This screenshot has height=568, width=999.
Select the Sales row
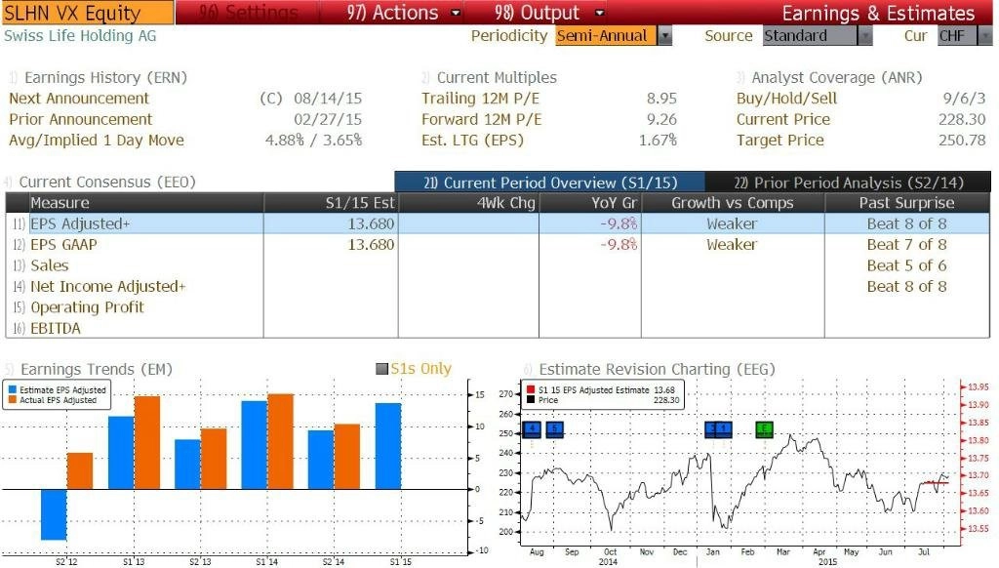click(498, 265)
